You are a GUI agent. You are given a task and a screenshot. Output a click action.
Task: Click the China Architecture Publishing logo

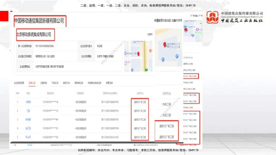click(213, 17)
